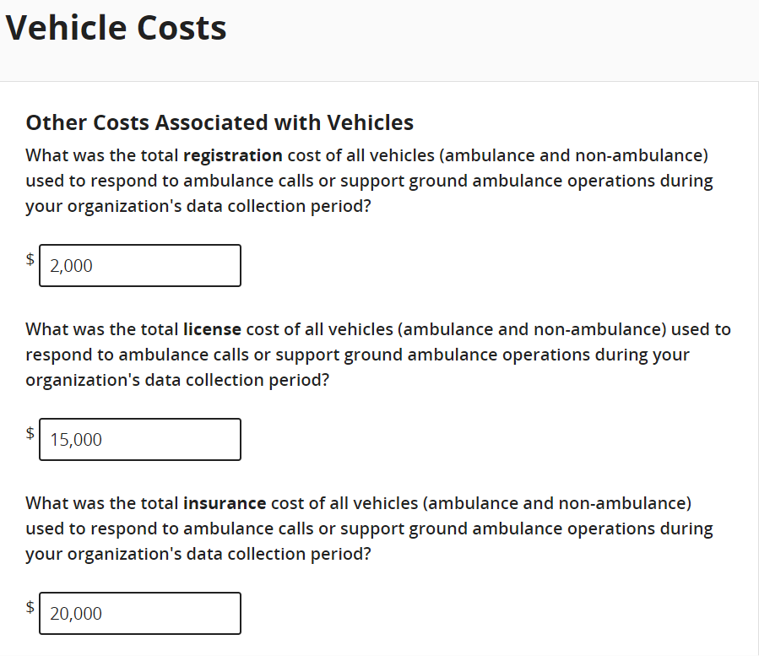
Task: Click dollar sign beside license cost field
Action: (x=30, y=434)
